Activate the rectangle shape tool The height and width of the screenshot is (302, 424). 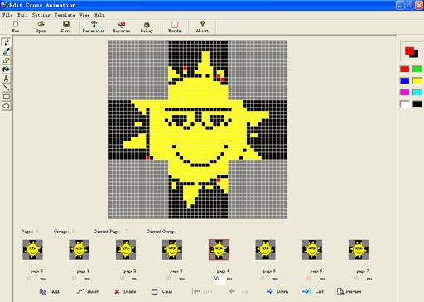coord(6,97)
